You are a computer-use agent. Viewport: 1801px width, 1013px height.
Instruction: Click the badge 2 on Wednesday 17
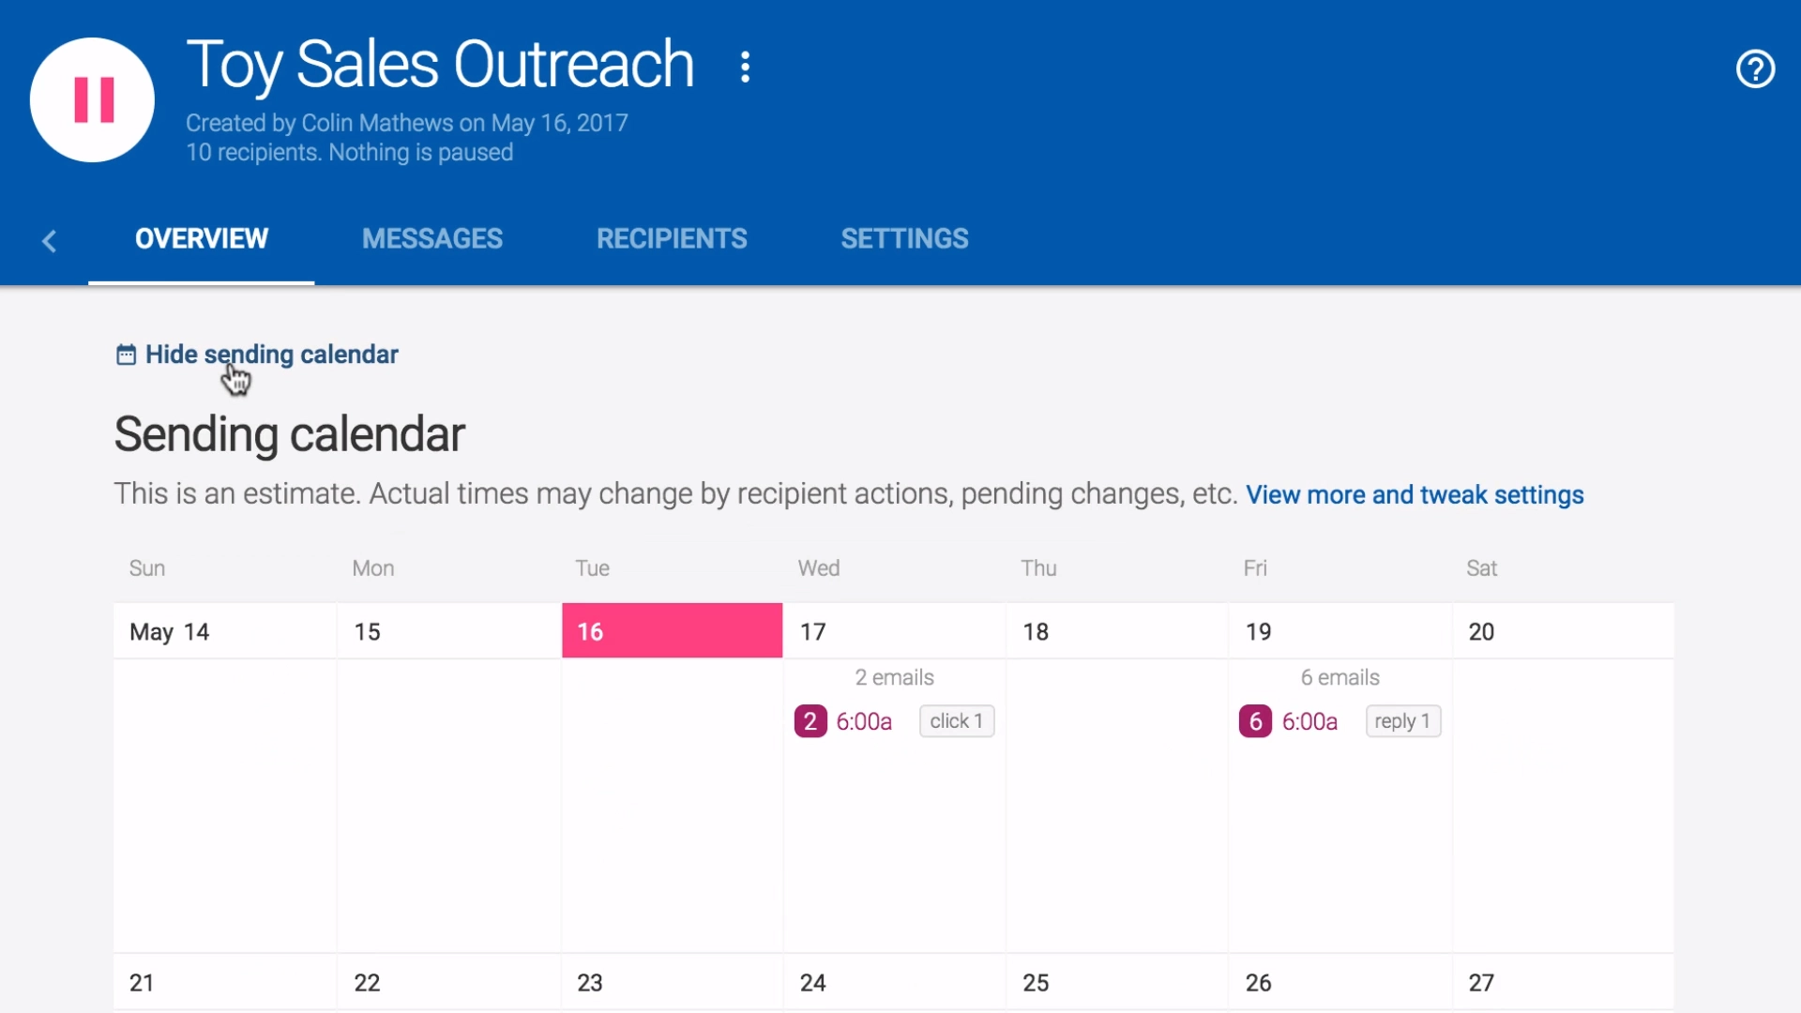[x=810, y=721]
